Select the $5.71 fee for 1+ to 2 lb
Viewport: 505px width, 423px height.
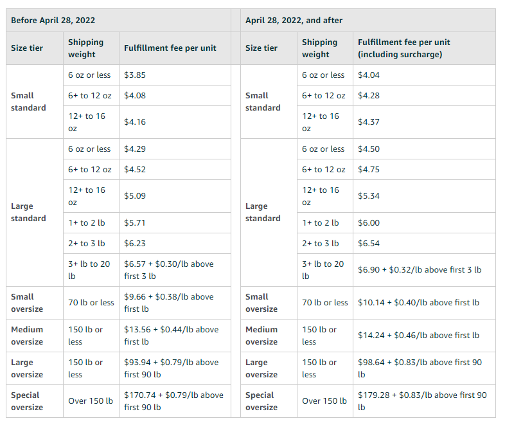[x=135, y=222]
